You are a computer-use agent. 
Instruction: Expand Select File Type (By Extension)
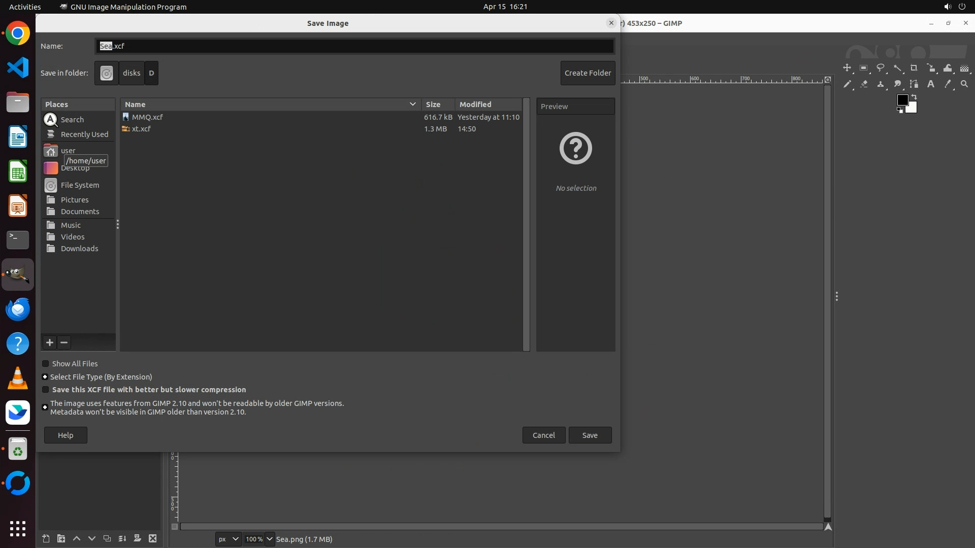[45, 377]
